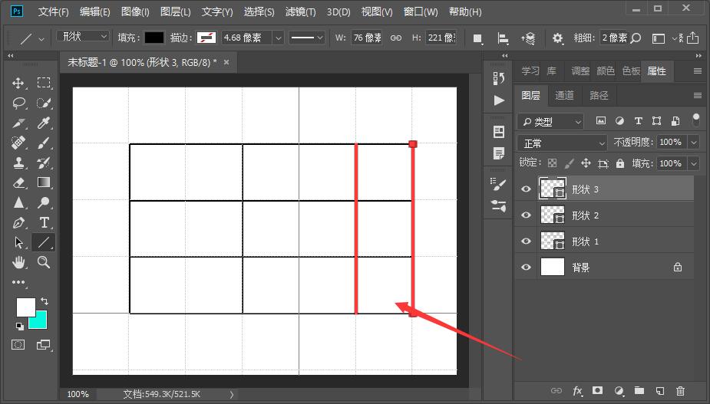The image size is (710, 404).
Task: Hide the Shape 2 layer
Action: coord(526,215)
